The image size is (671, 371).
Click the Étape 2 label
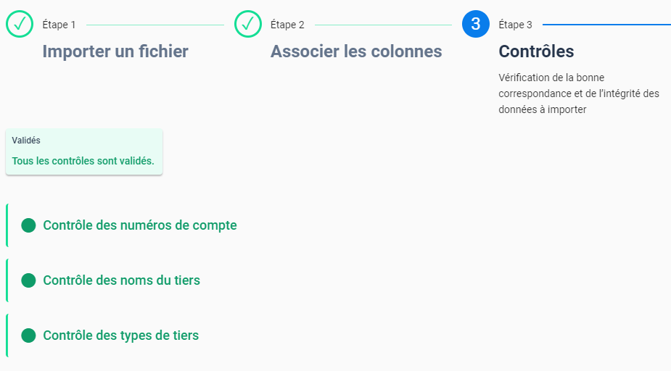point(287,25)
